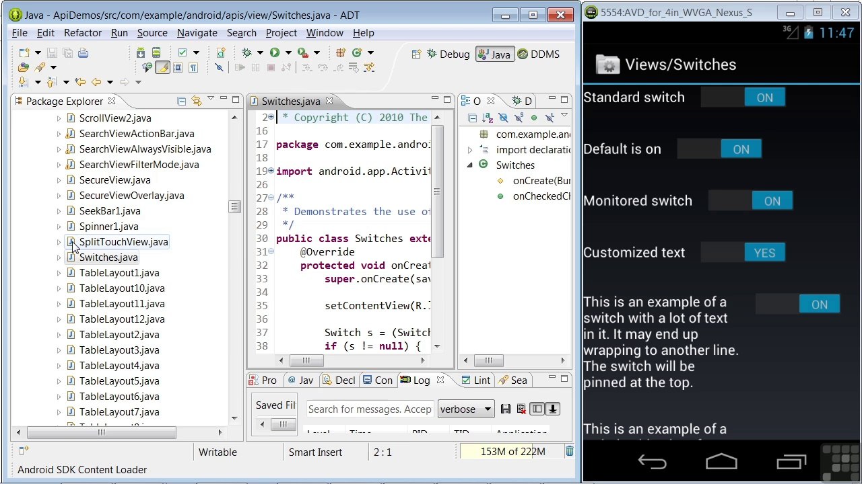Open the Window menu
Image resolution: width=862 pixels, height=484 pixels.
point(325,33)
